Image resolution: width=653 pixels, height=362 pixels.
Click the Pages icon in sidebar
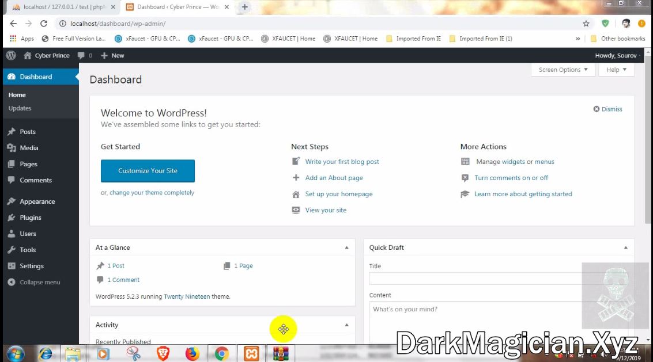coord(12,164)
